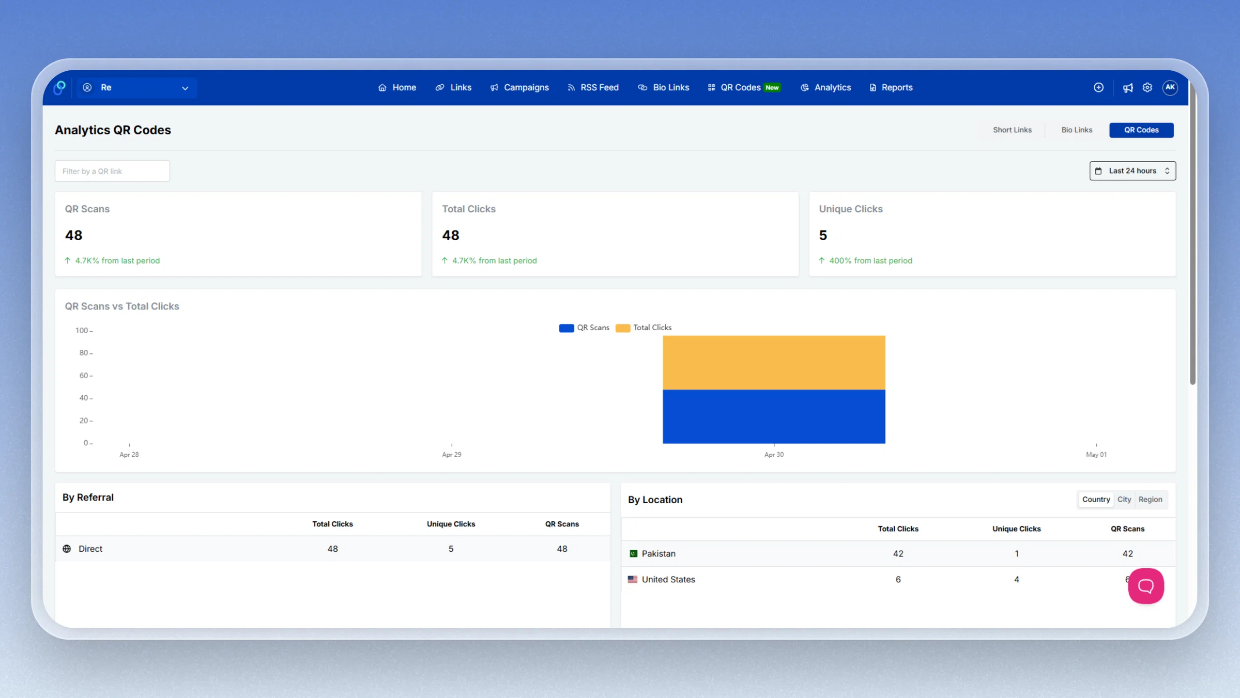Open the Reports menu item
1240x698 pixels.
point(891,87)
